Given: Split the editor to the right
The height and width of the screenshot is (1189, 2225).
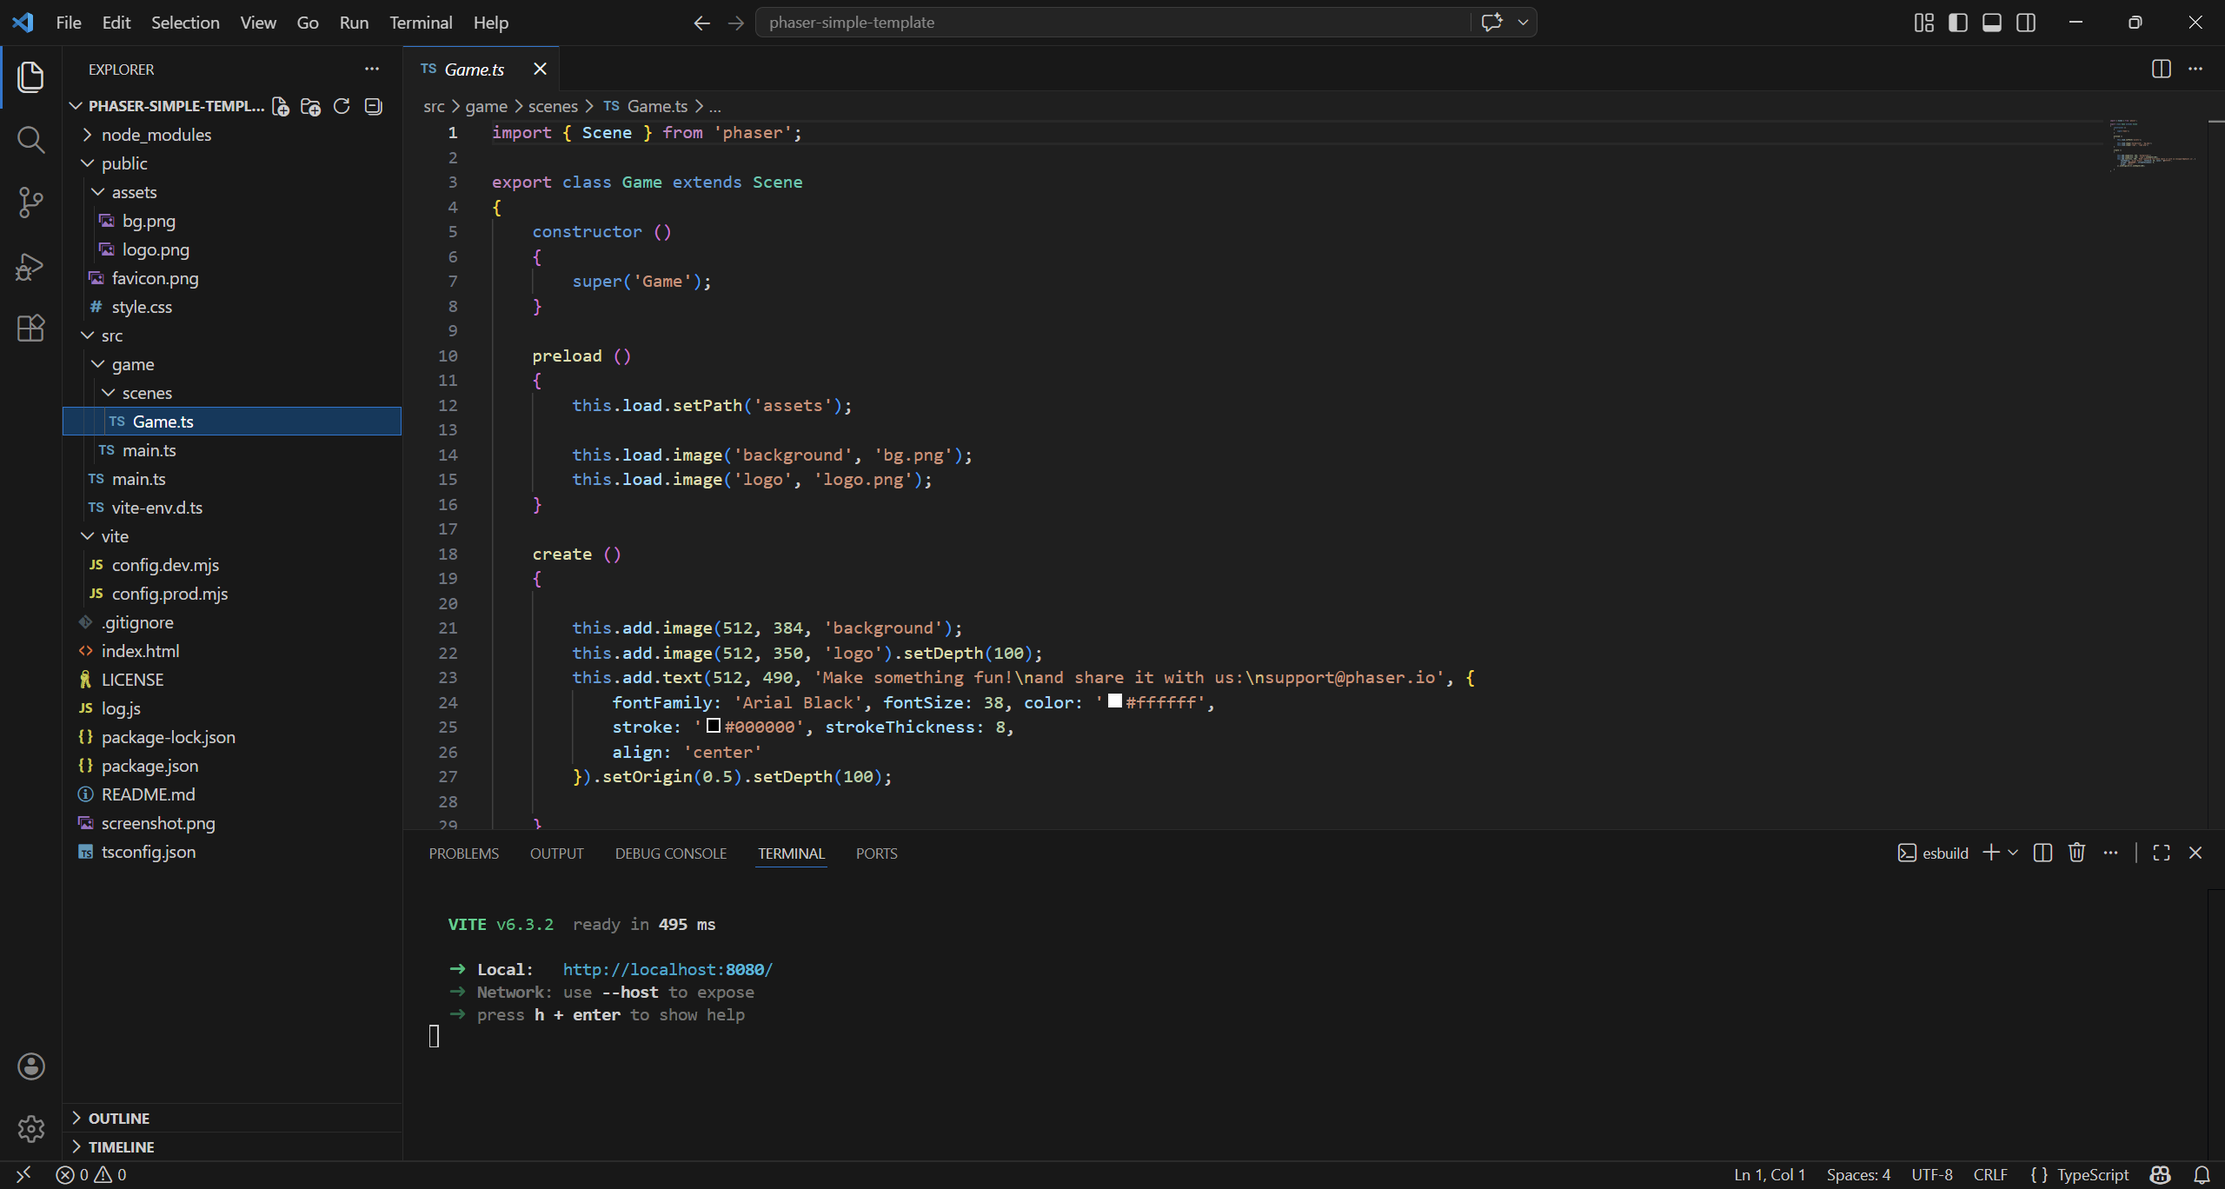Looking at the screenshot, I should (2161, 69).
